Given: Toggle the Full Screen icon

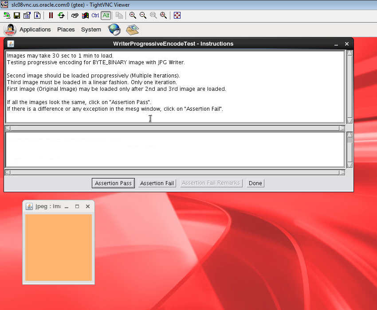Looking at the screenshot, I should [177, 15].
